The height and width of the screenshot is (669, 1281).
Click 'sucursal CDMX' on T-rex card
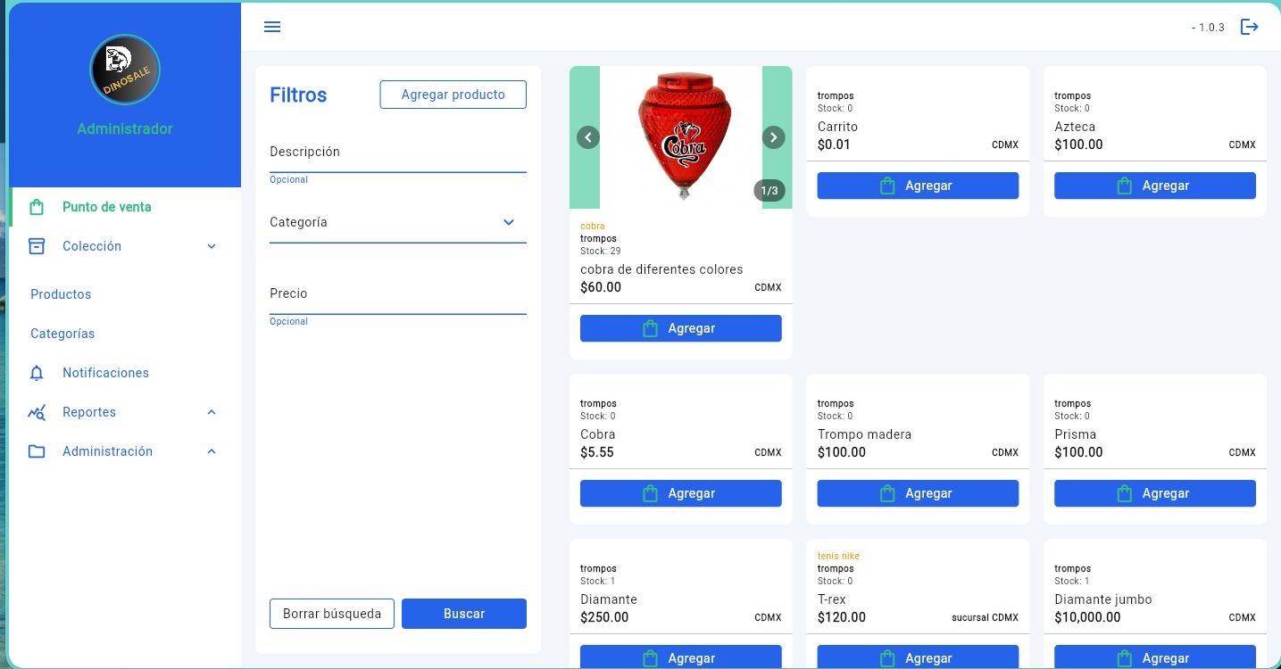pyautogui.click(x=985, y=617)
